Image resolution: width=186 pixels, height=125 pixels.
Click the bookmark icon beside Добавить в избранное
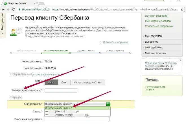100,42
